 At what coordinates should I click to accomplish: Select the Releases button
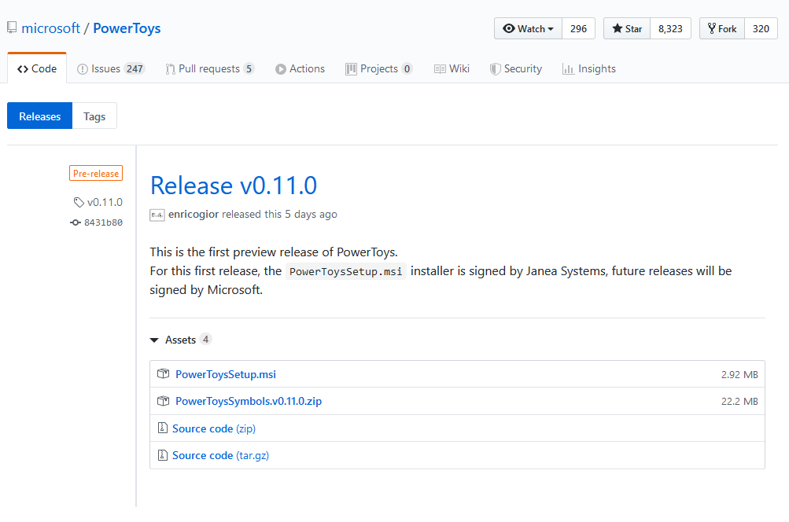click(40, 116)
